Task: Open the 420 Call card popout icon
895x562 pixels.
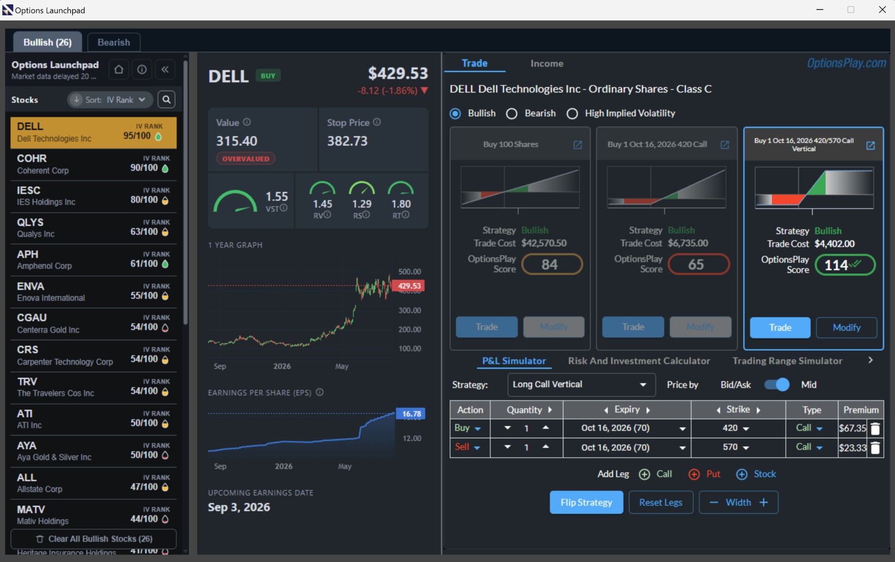Action: (x=725, y=145)
